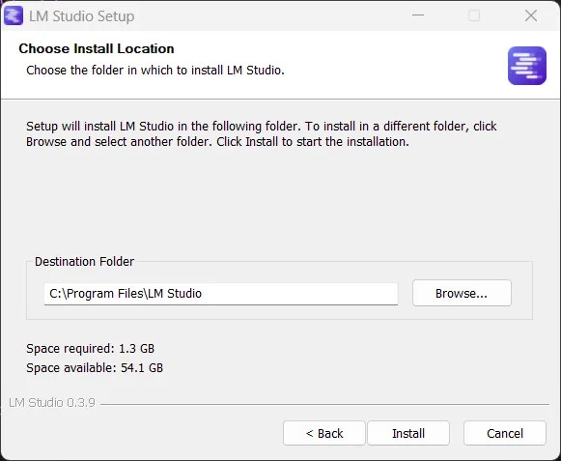Focus the Destination Folder path field
The image size is (561, 461).
tap(221, 294)
